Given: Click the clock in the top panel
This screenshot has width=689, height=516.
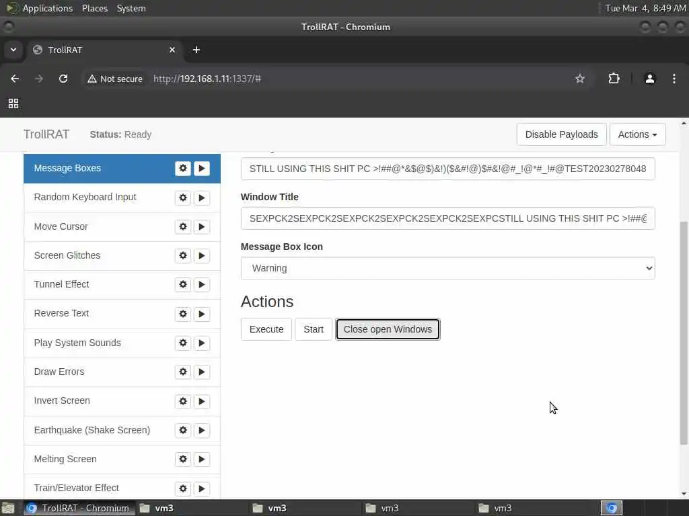Looking at the screenshot, I should (x=645, y=8).
